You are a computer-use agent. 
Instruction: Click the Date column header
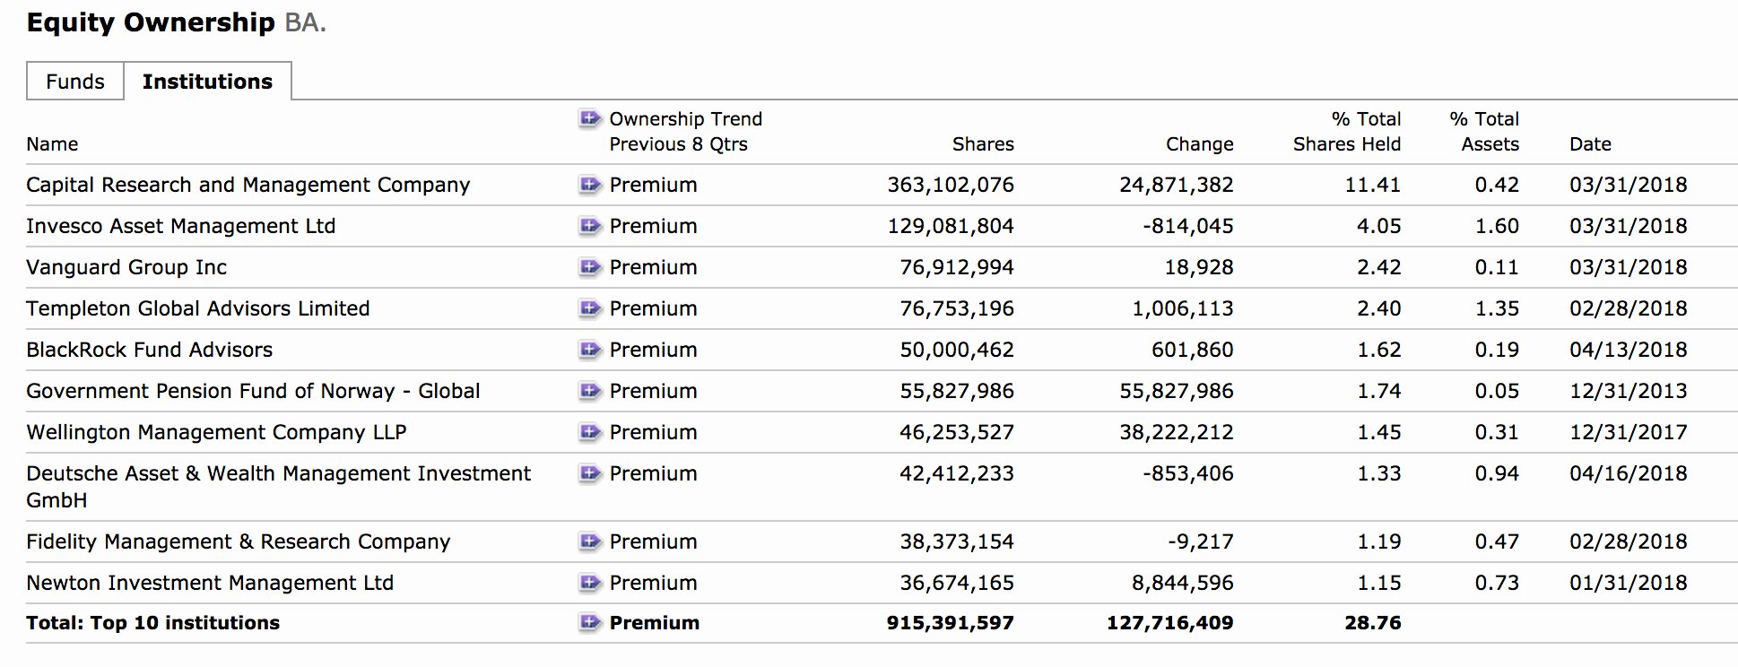click(1590, 143)
